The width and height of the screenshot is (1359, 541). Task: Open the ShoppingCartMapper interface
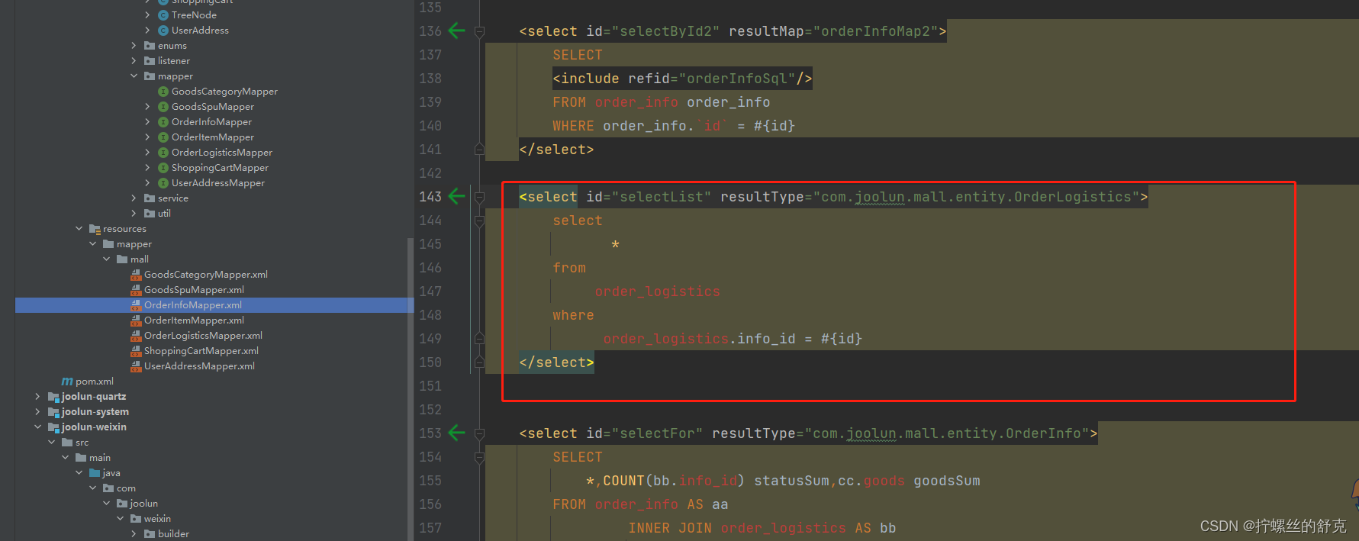point(220,167)
